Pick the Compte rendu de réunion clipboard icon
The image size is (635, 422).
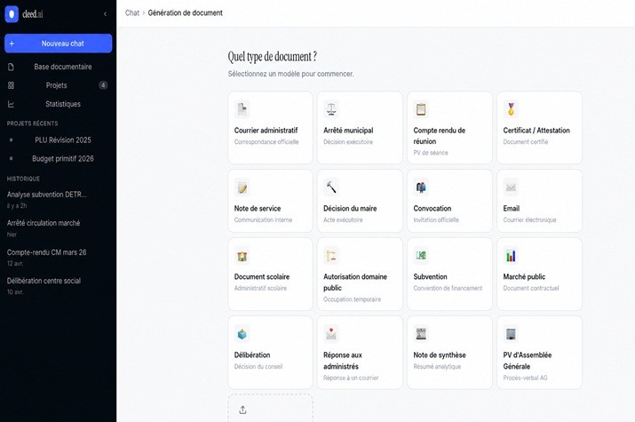[421, 109]
